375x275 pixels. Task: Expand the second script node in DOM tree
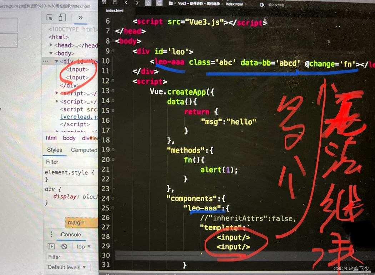click(57, 101)
